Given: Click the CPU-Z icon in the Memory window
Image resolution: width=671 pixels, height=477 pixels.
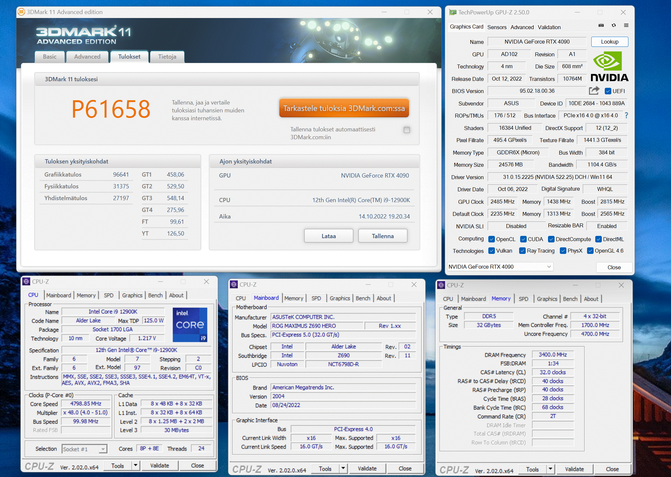Looking at the screenshot, I should point(441,285).
